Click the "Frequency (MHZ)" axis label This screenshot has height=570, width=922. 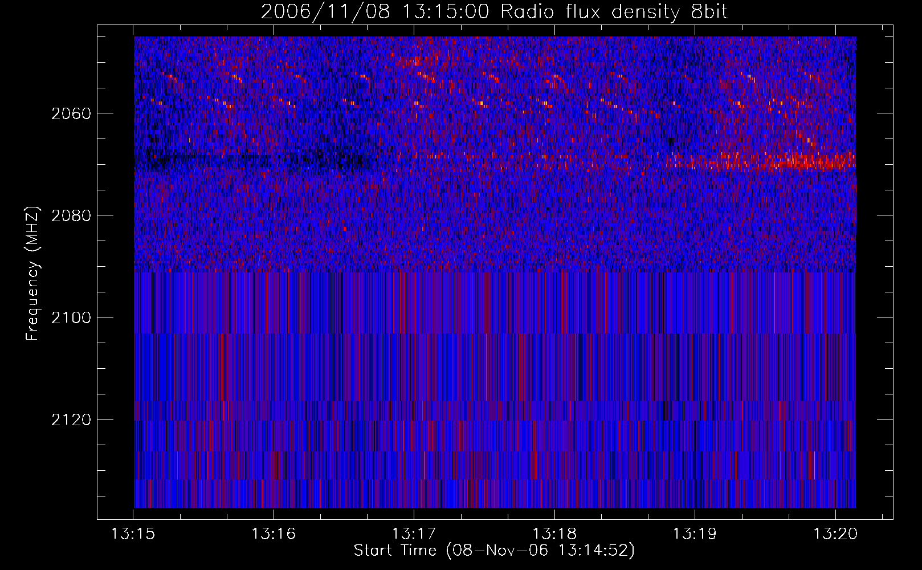coord(33,274)
